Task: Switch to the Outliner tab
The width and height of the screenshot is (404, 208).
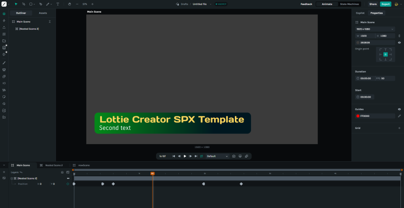Action: [21, 13]
